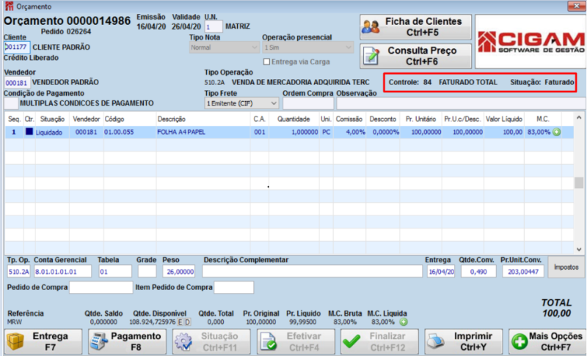The height and width of the screenshot is (356, 587).
Task: Toggle the Entrega via Carga checkbox
Action: point(266,62)
